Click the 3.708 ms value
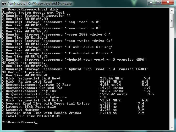The image size is (176, 132). point(108,110)
